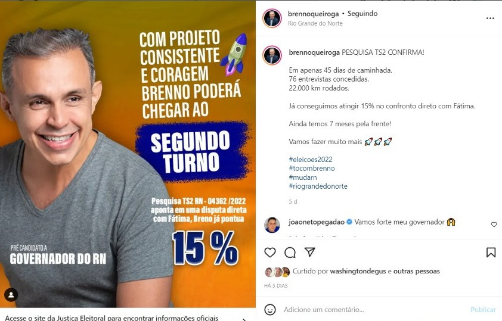Open the Rio Grande do Norte location
Image resolution: width=502 pixels, height=321 pixels.
pyautogui.click(x=315, y=23)
